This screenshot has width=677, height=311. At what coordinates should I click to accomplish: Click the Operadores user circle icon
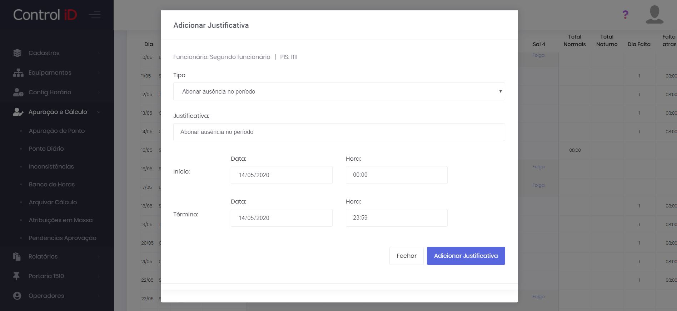point(17,296)
